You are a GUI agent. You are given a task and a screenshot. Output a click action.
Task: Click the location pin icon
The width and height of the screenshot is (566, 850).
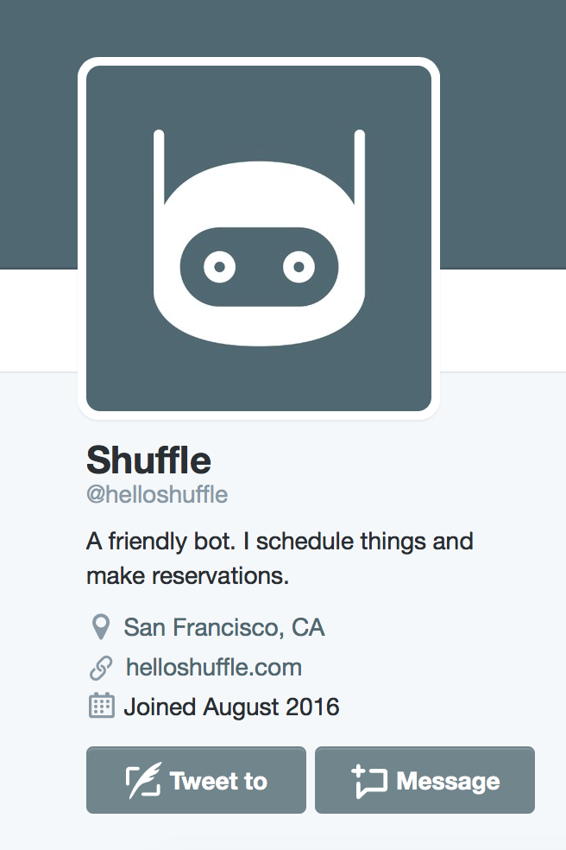pyautogui.click(x=103, y=627)
